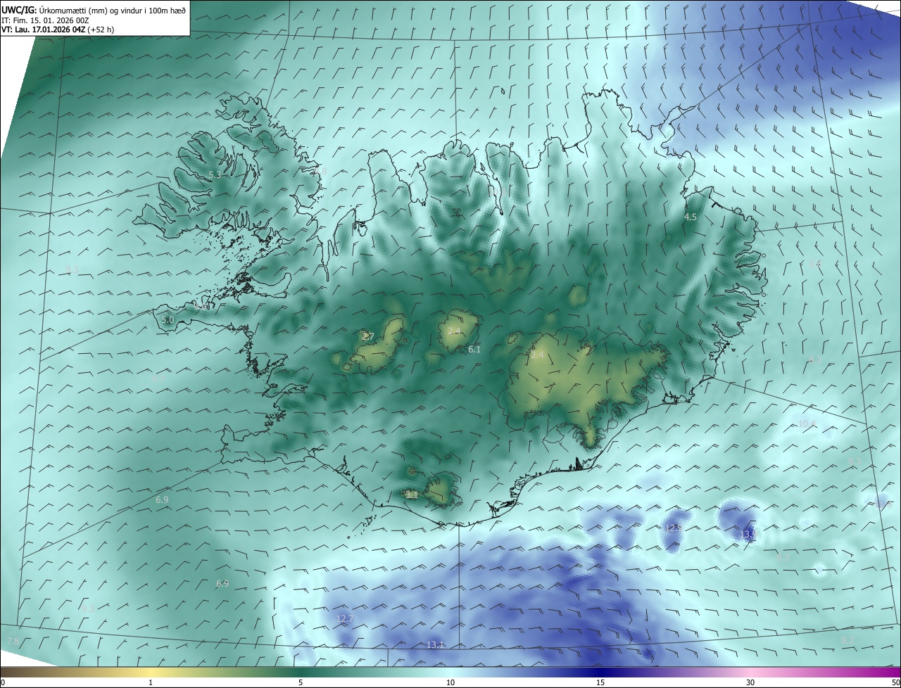Screen dimensions: 901x688
Task: Click the 12.7 value in the blue area
Action: pos(345,619)
